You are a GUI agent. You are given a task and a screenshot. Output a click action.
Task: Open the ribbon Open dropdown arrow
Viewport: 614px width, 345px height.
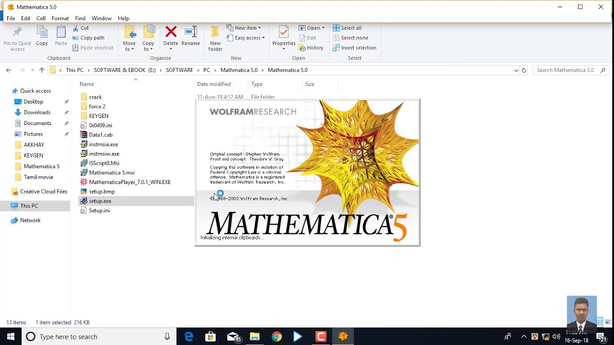(323, 28)
